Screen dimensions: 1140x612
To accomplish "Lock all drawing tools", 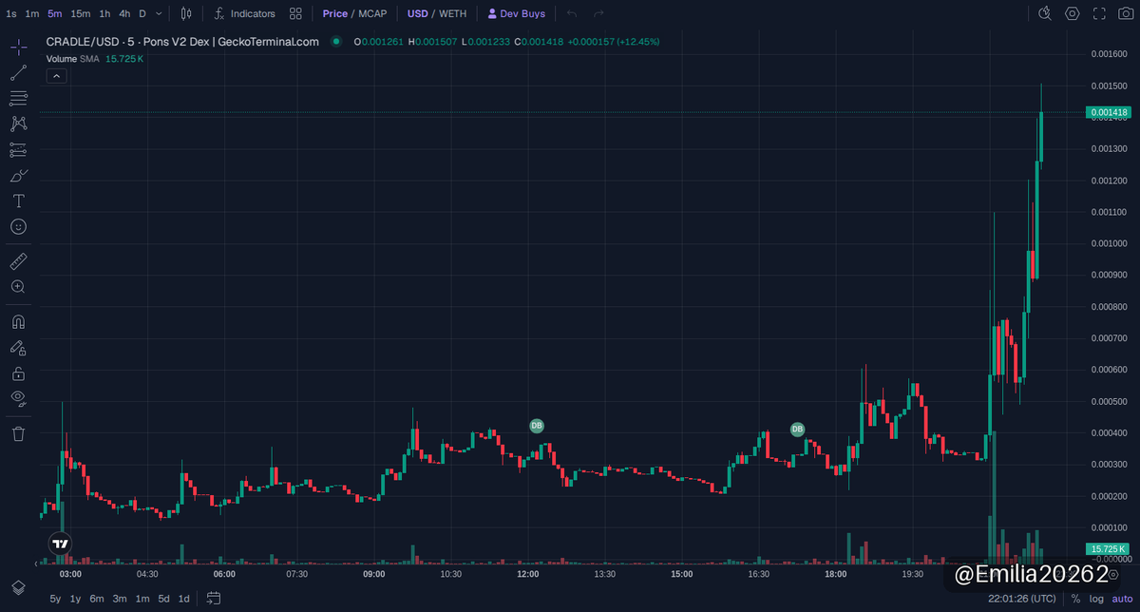I will tap(18, 373).
